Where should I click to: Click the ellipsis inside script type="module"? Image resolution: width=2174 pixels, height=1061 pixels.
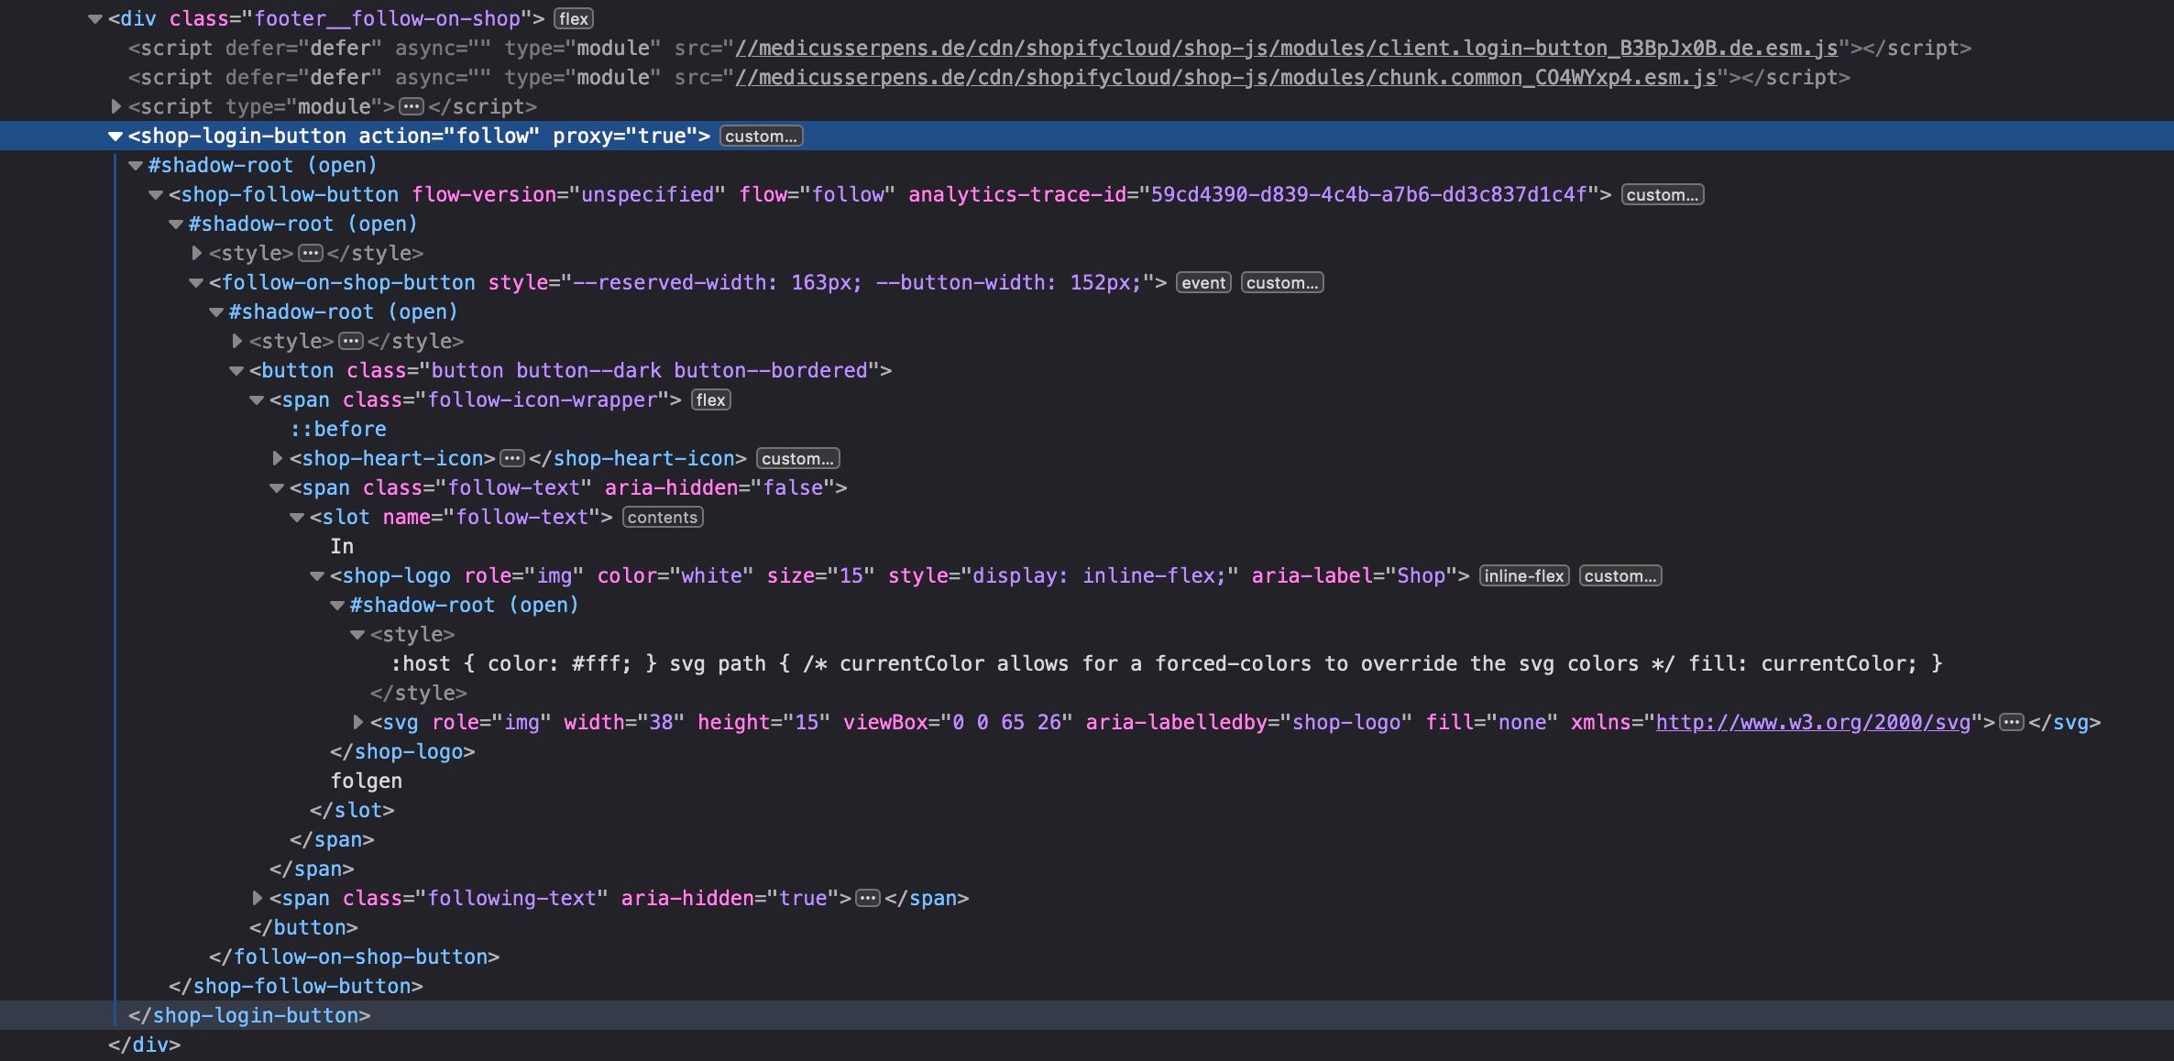(412, 106)
